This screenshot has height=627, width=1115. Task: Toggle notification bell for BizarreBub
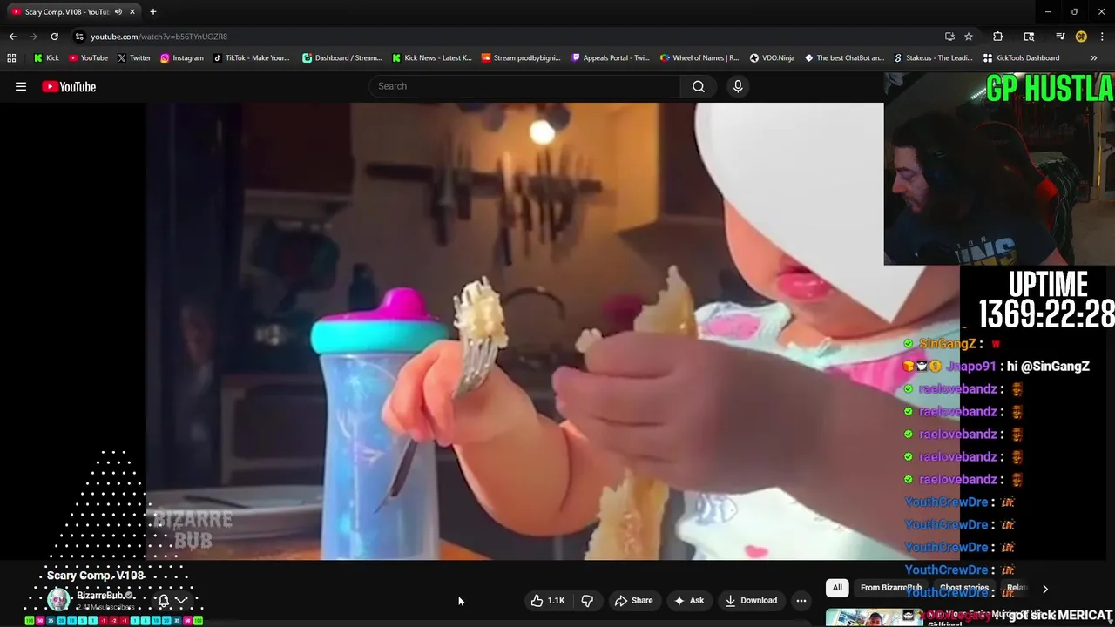coord(163,600)
